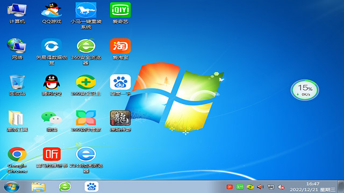Click the Windows Start orb

point(12,187)
